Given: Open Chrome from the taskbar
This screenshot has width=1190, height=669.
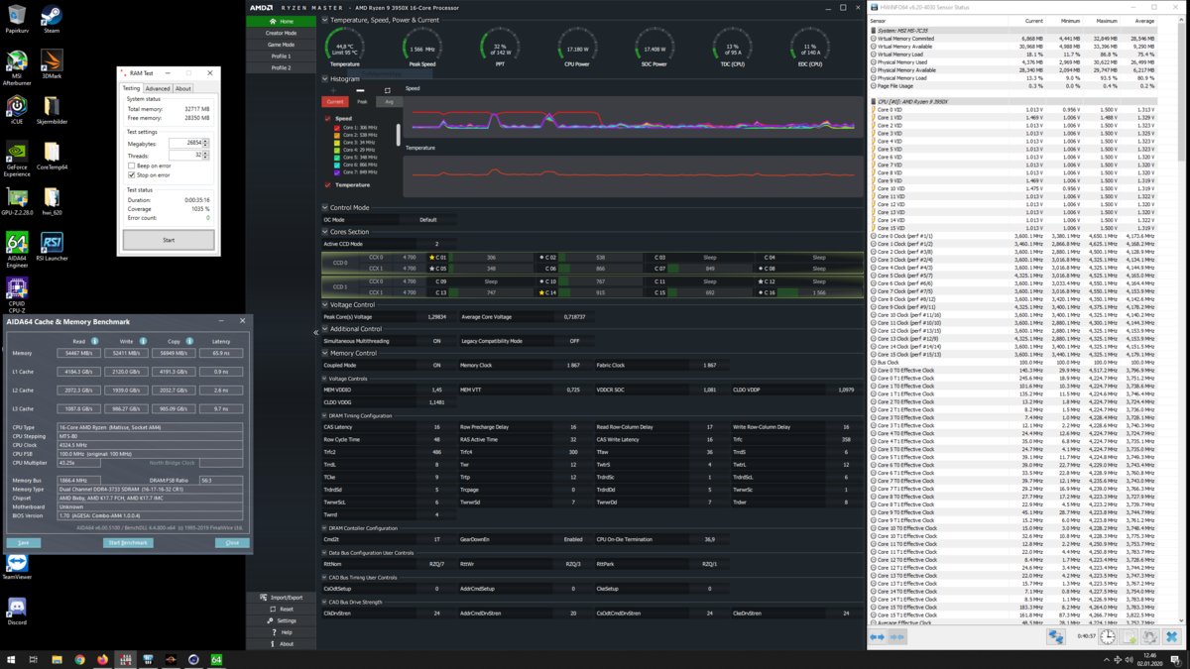Looking at the screenshot, I should [79, 659].
